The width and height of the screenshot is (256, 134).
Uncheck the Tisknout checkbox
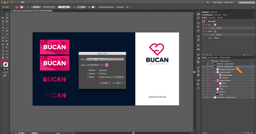click(x=98, y=73)
